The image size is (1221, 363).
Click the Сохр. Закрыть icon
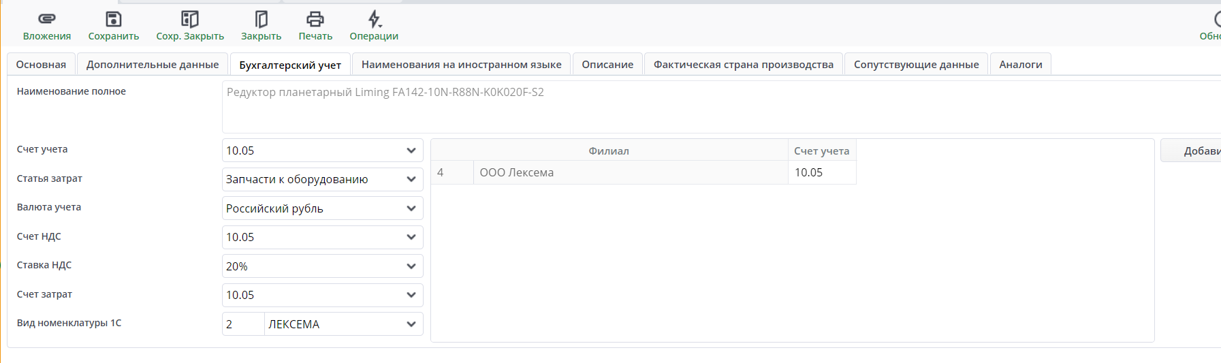pyautogui.click(x=190, y=19)
